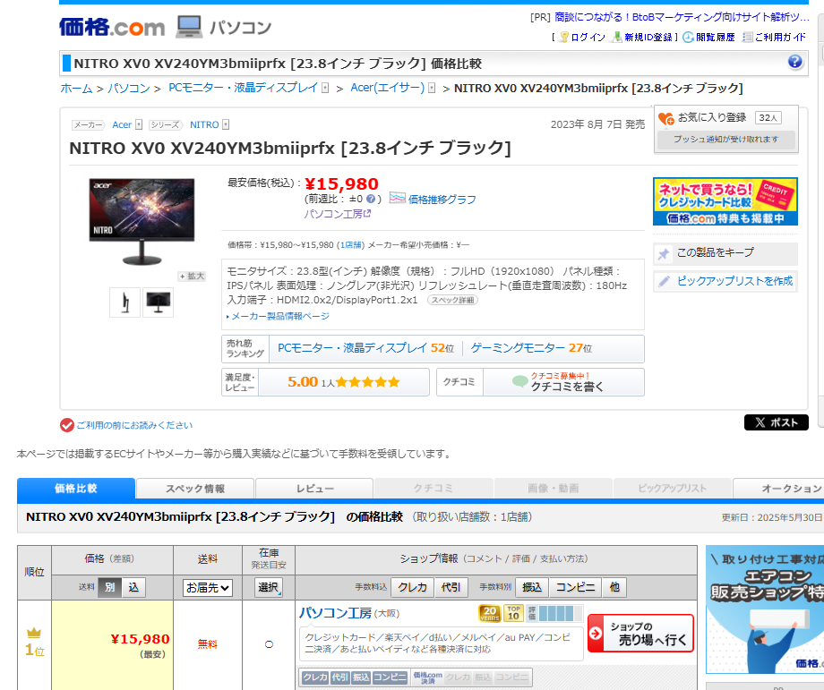The width and height of the screenshot is (824, 690).
Task: Open the ログイン link
Action: (588, 38)
